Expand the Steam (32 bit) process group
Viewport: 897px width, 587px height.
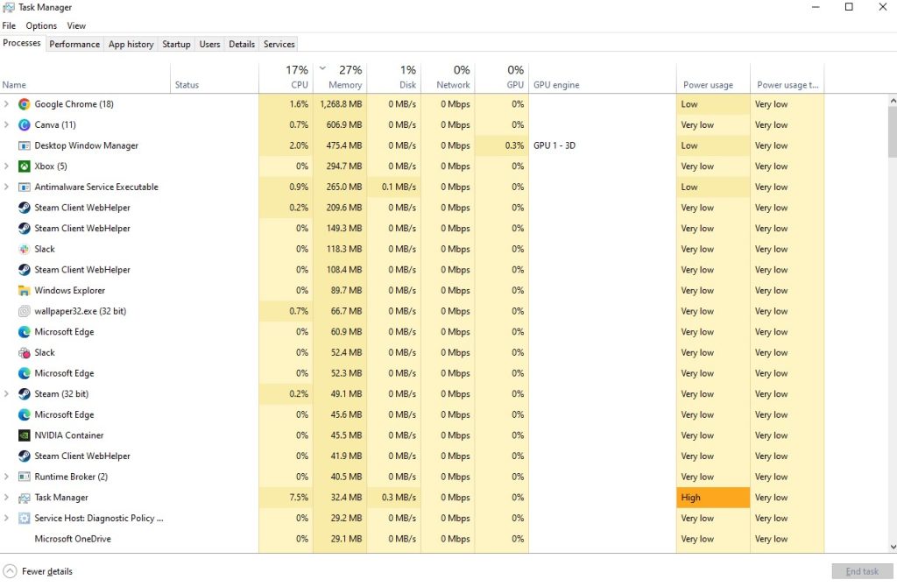tap(6, 393)
